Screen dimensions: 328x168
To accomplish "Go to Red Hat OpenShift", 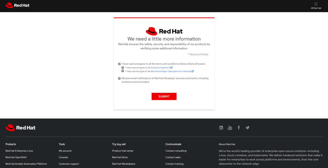I will point(16,157).
